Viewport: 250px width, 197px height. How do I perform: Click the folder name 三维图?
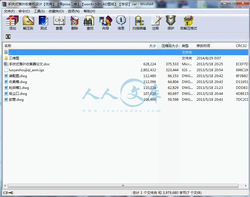coord(14,58)
